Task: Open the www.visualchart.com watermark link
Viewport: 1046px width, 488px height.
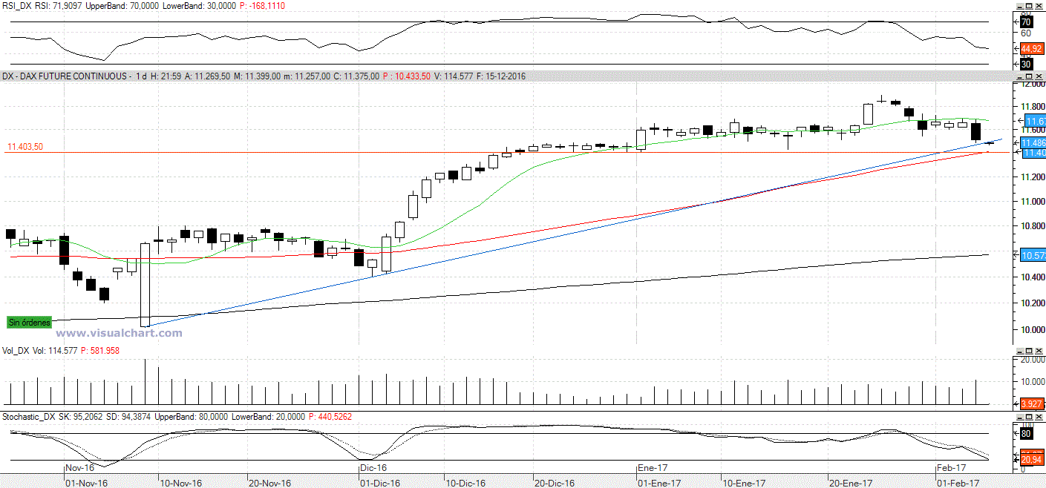Action: 120,333
